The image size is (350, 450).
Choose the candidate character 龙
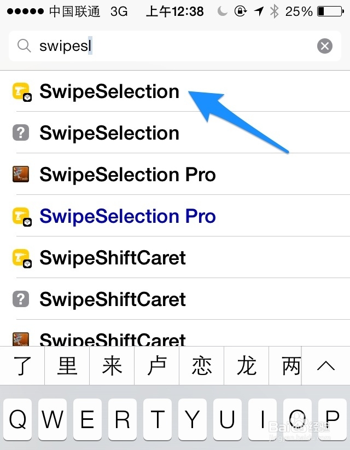tap(246, 366)
